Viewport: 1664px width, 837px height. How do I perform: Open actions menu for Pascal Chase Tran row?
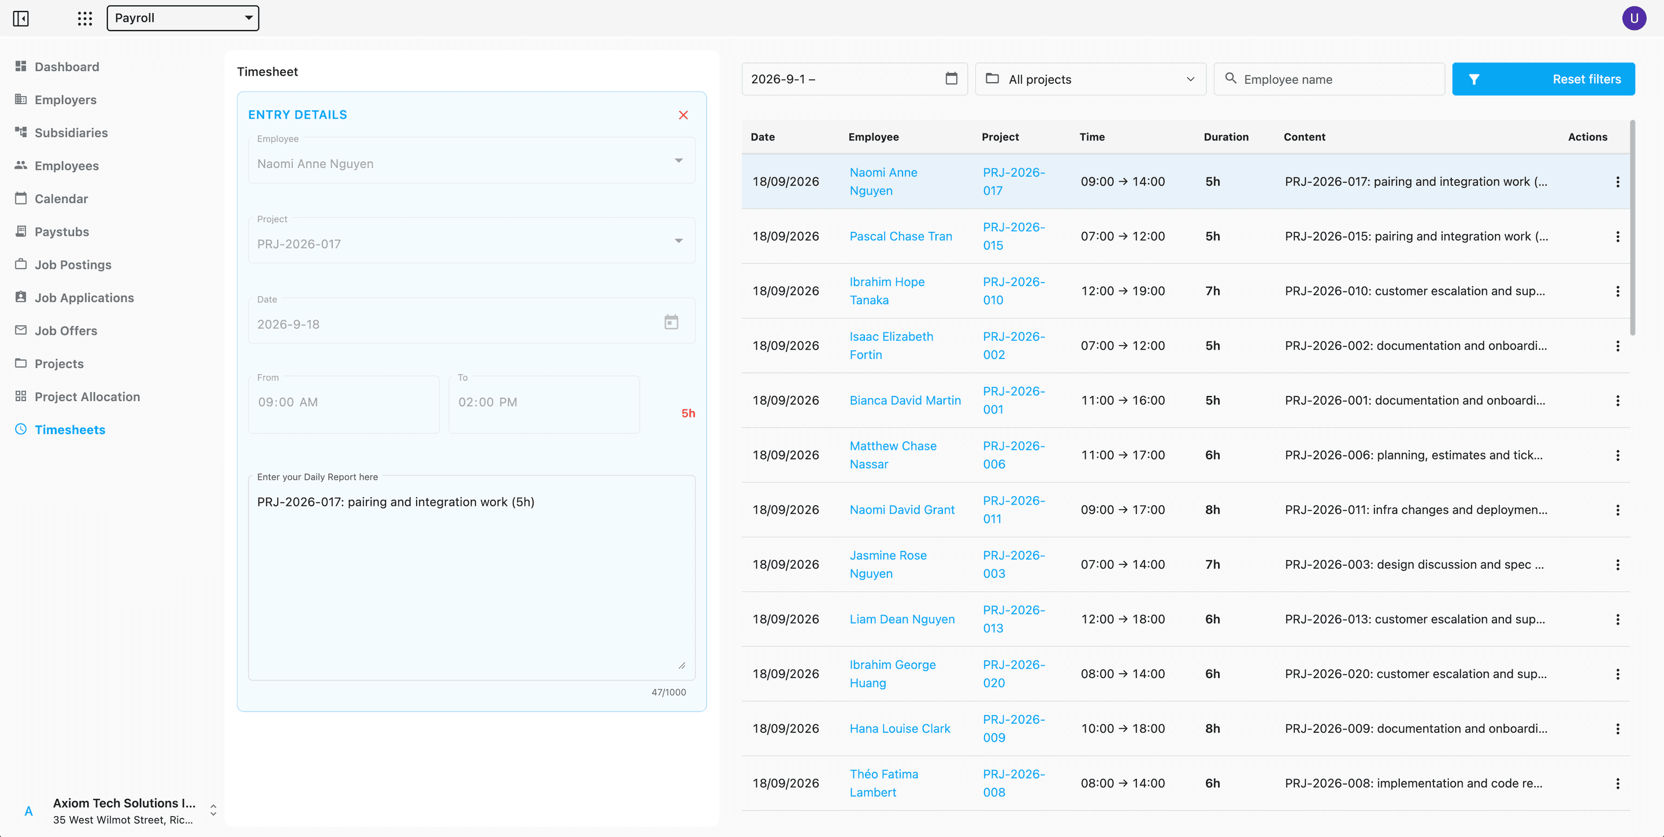coord(1617,236)
